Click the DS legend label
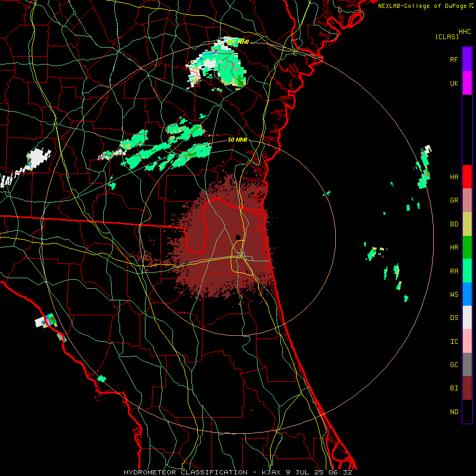Image resolution: width=476 pixels, height=476 pixels. click(454, 318)
